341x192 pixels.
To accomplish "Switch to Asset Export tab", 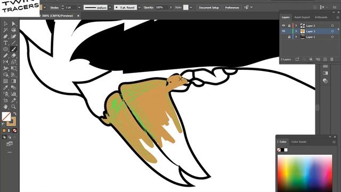I will click(302, 17).
